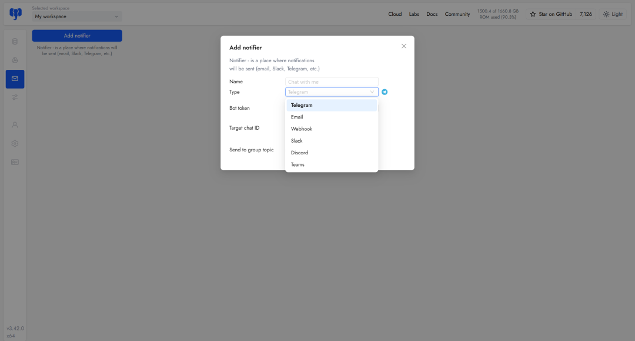Open the Labs link
This screenshot has width=635, height=341.
click(x=414, y=14)
